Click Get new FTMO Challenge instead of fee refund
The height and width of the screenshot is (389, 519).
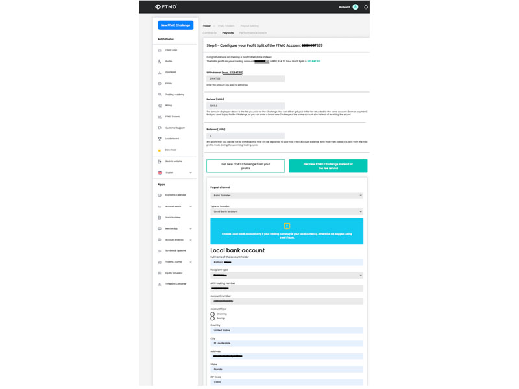[x=328, y=166]
